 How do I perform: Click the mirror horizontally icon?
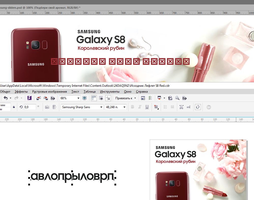47,107
